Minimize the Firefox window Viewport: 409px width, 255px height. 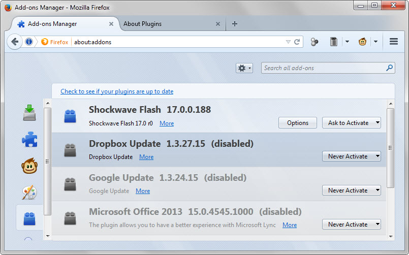pyautogui.click(x=361, y=5)
